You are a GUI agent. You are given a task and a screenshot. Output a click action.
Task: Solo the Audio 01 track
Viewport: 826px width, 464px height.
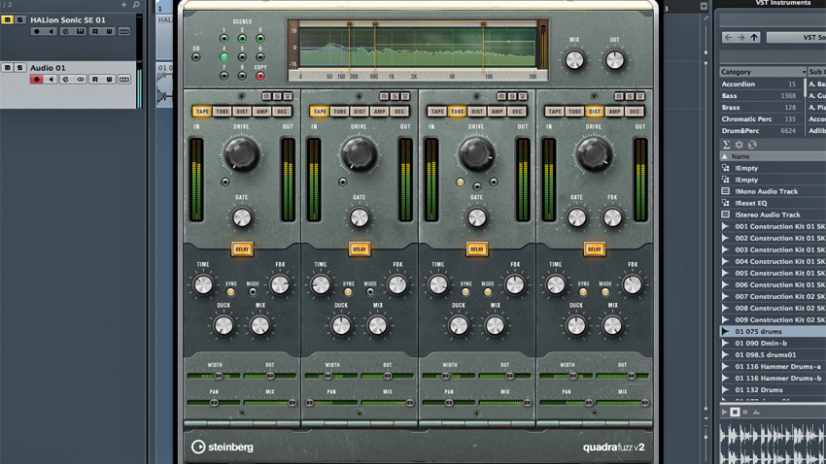19,68
